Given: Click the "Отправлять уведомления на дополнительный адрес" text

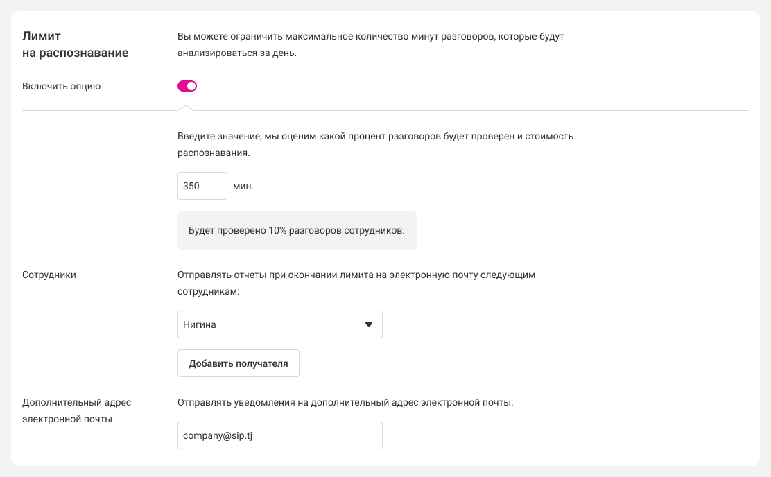Looking at the screenshot, I should 345,402.
